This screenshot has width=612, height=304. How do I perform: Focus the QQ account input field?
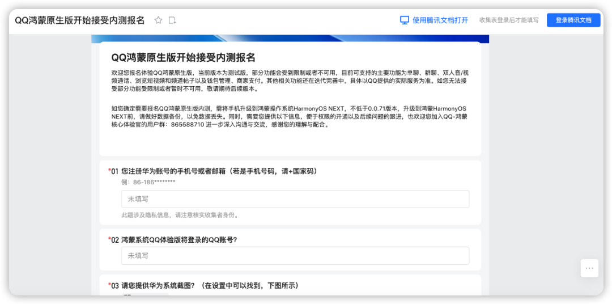295,256
